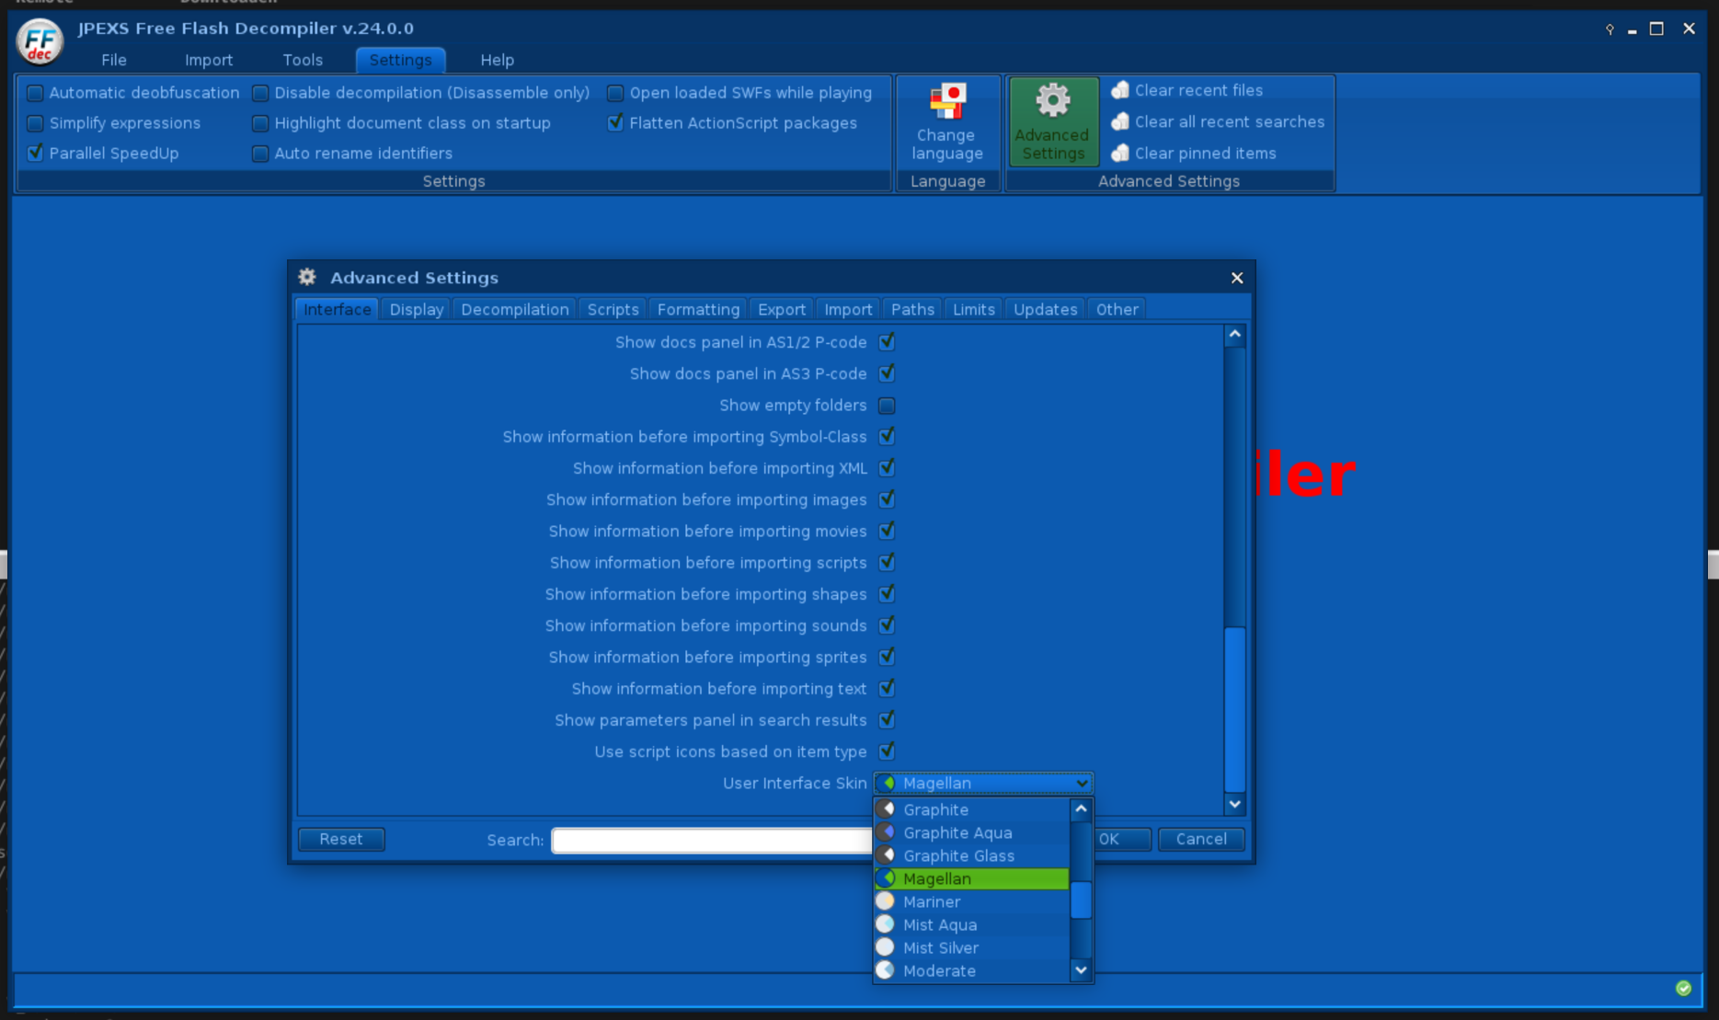Open the Paths tab
Image resolution: width=1719 pixels, height=1020 pixels.
[912, 309]
